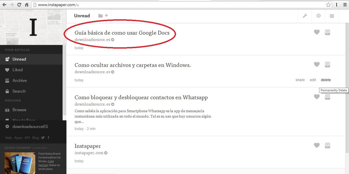Visit instapaper.com source link
Viewport: 349px width, 174px height.
[91, 153]
